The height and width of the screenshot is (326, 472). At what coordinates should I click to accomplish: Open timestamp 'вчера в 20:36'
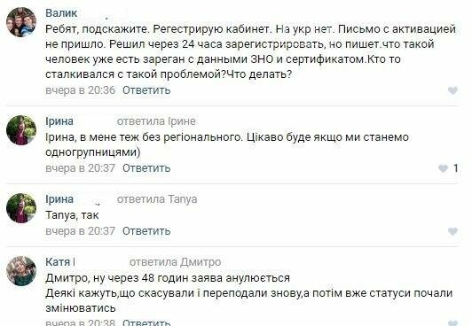click(81, 90)
